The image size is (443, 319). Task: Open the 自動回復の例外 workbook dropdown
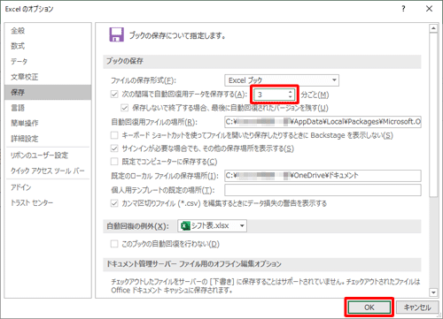click(x=212, y=226)
